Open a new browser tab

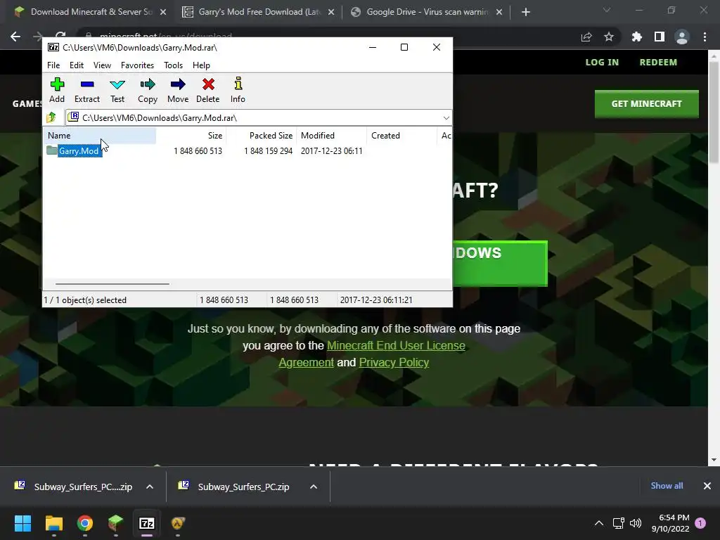pyautogui.click(x=526, y=12)
